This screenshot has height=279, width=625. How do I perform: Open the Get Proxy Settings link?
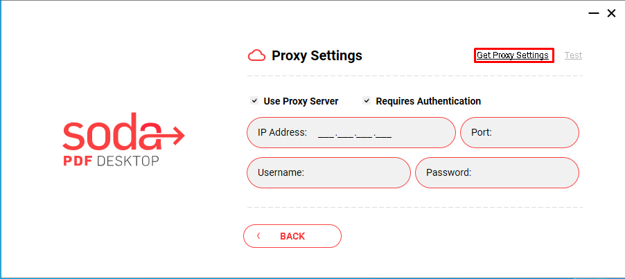(x=513, y=55)
